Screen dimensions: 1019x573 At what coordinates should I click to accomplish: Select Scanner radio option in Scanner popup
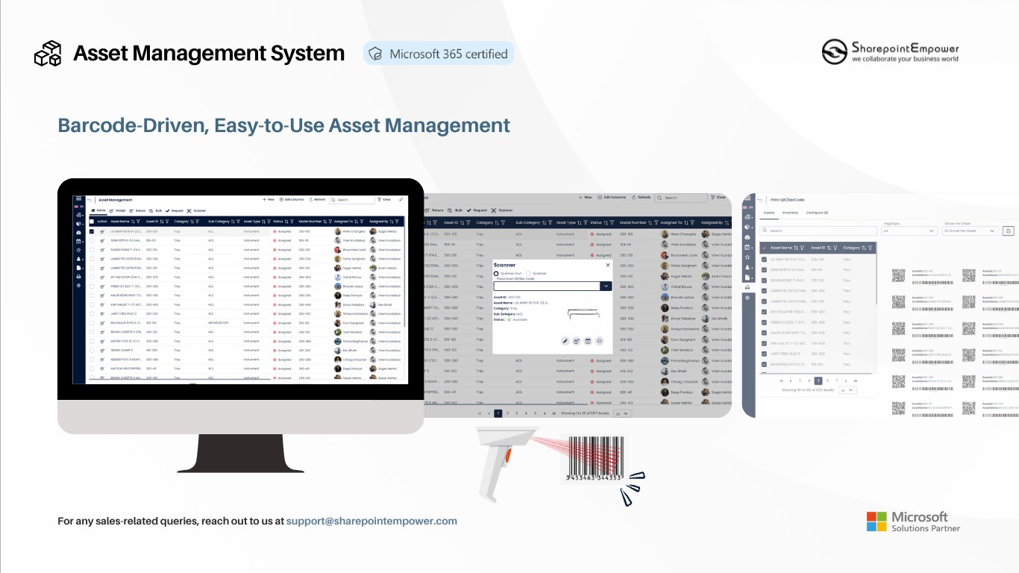point(528,274)
